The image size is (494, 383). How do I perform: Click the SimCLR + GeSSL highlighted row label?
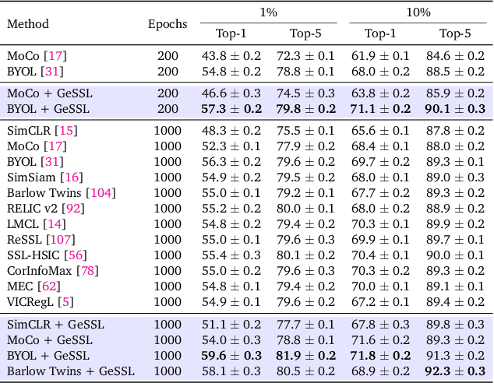[x=55, y=324]
